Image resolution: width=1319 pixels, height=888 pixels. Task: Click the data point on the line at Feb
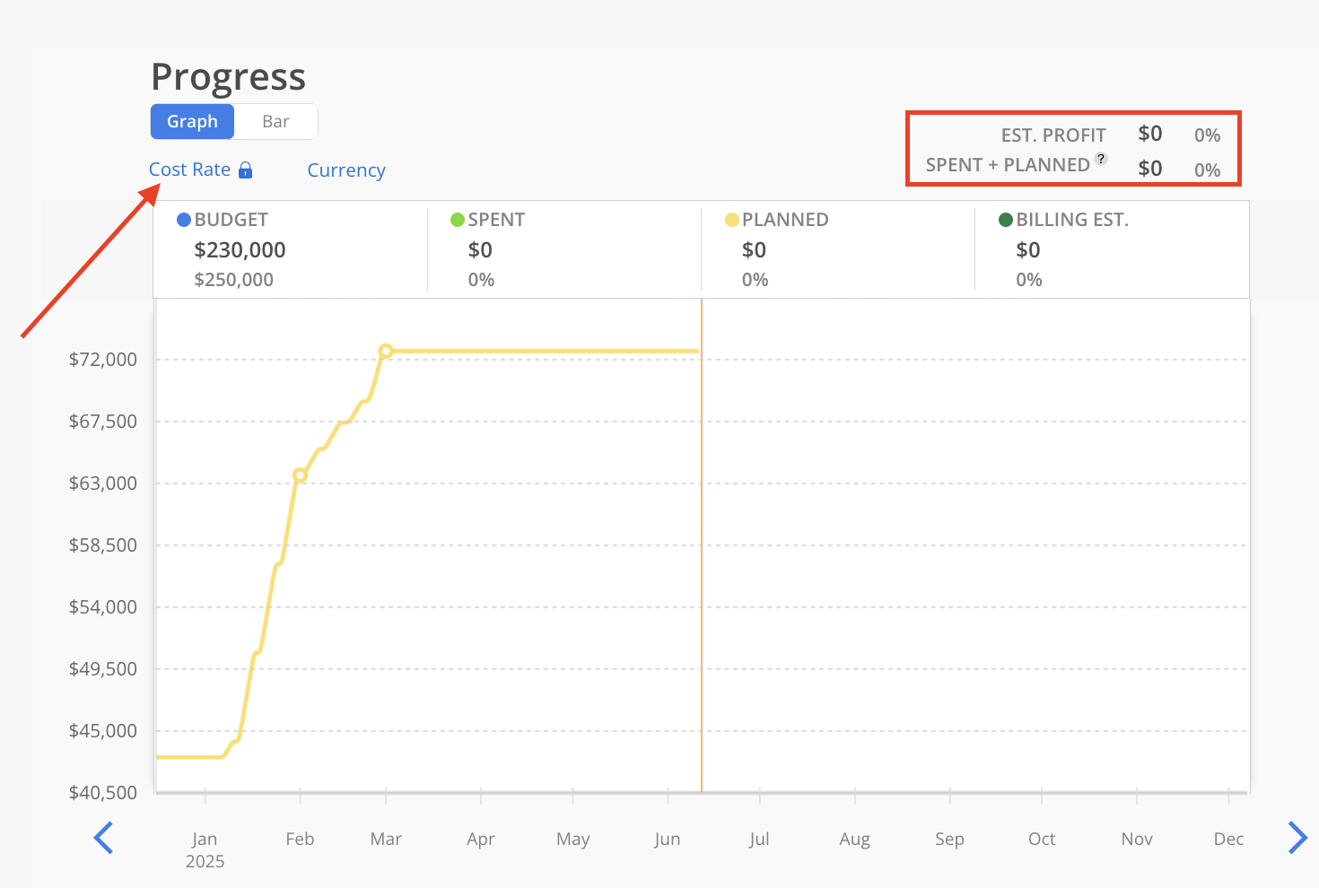coord(300,474)
